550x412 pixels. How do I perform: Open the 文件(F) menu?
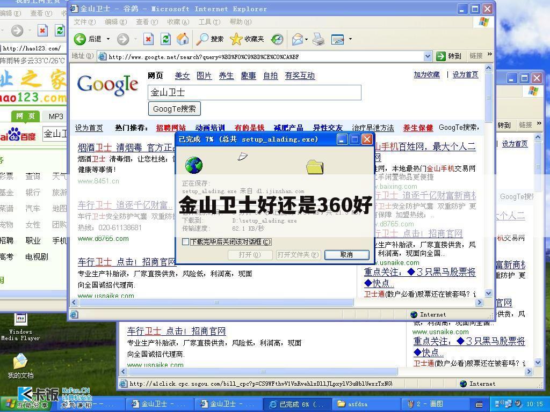tap(84, 21)
